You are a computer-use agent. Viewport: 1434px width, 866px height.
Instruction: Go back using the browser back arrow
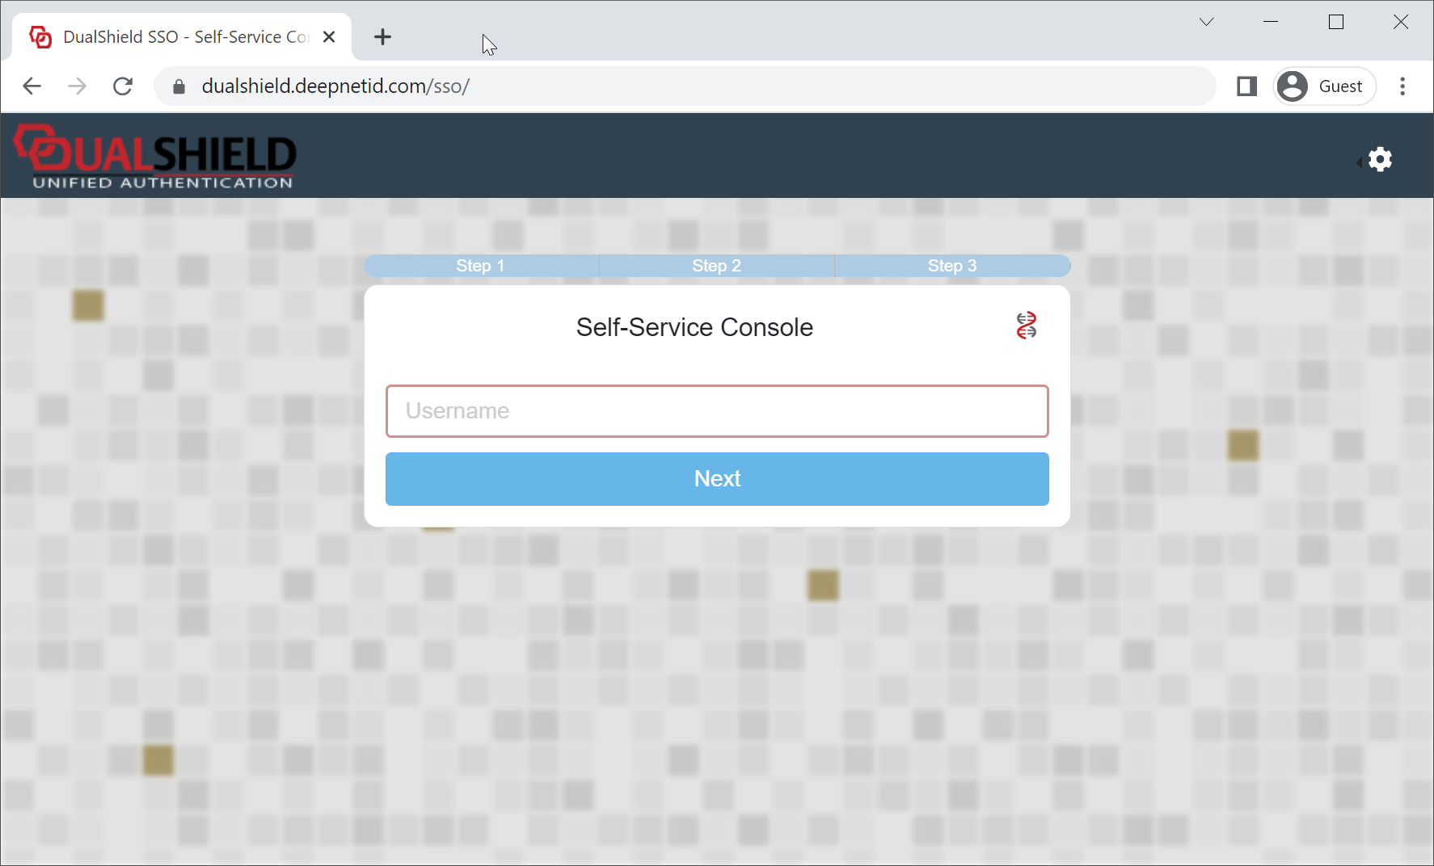pyautogui.click(x=32, y=86)
